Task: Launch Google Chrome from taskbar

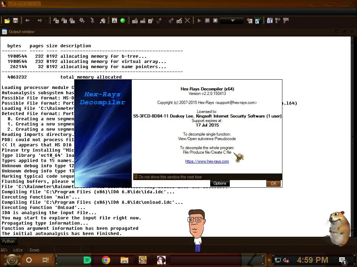Action: click(106, 260)
